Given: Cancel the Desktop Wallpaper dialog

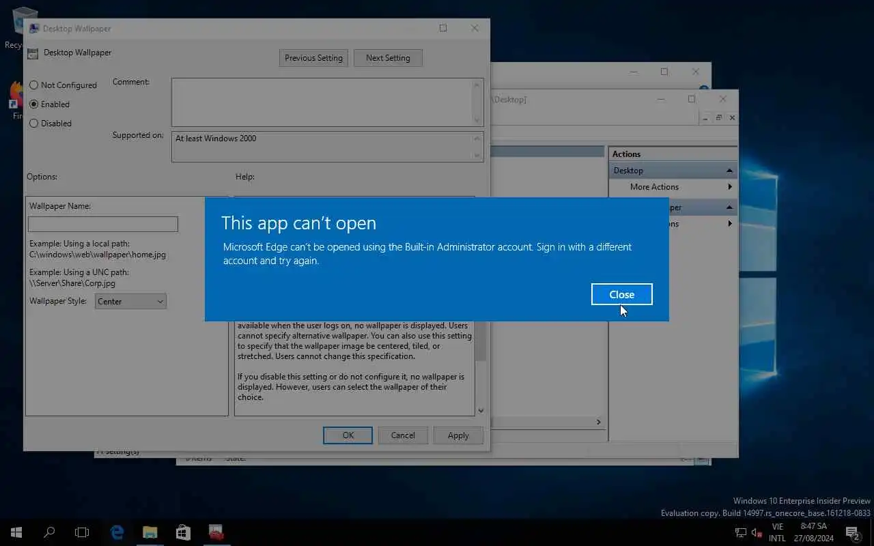Looking at the screenshot, I should (403, 435).
